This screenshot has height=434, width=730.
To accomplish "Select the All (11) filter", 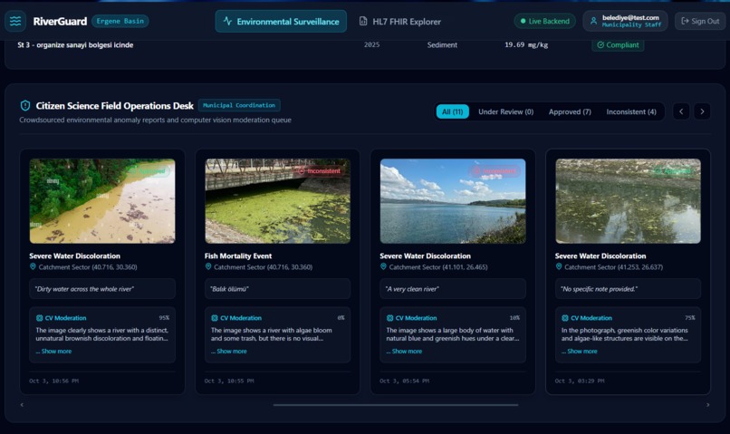I will (452, 111).
